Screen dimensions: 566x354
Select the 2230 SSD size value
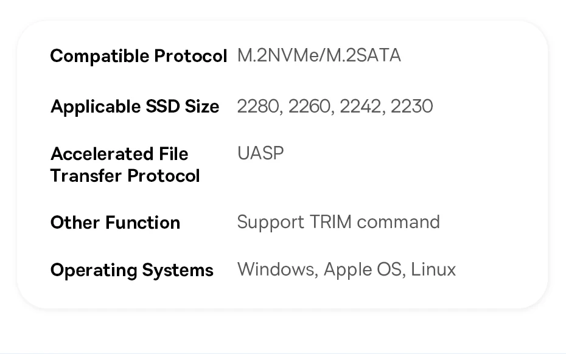click(412, 106)
